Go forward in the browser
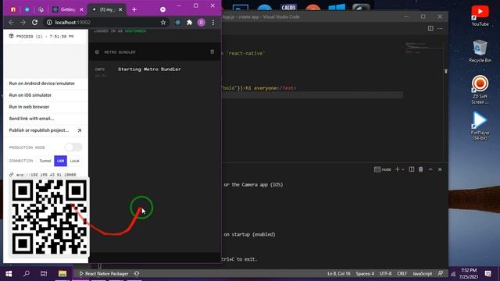This screenshot has width=500, height=281. tap(23, 23)
